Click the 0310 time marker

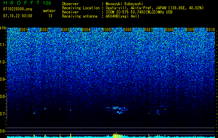point(211,30)
